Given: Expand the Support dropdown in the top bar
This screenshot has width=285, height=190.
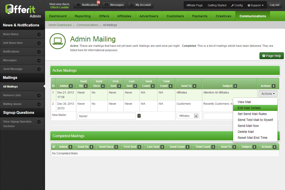Looking at the screenshot, I should click(x=255, y=5).
